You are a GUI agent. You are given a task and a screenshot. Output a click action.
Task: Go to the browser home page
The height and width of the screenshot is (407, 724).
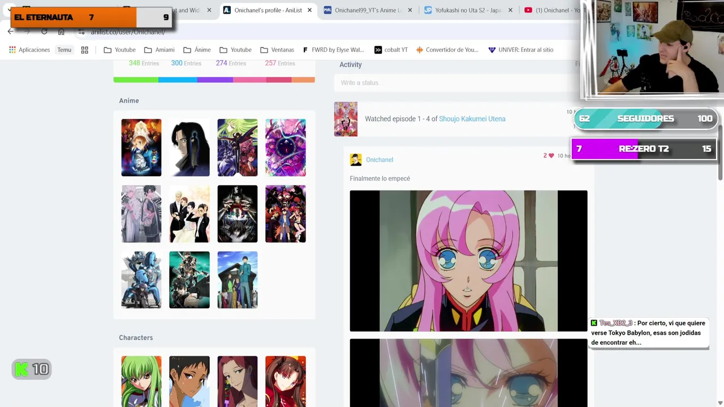(x=61, y=32)
